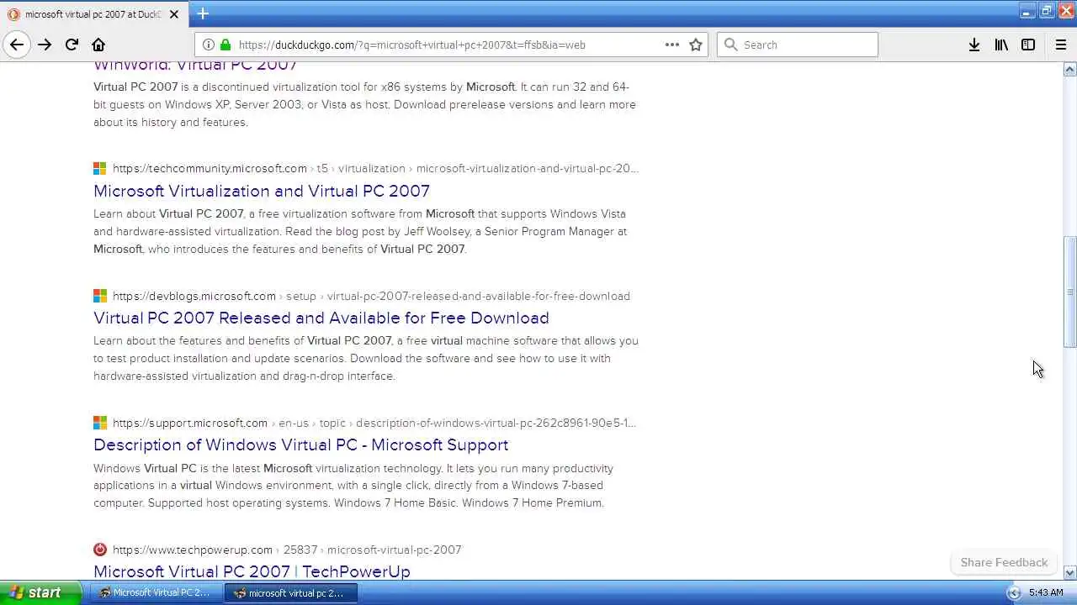The height and width of the screenshot is (605, 1077).
Task: Click the vertical scrollbar thumb
Action: 1070,292
